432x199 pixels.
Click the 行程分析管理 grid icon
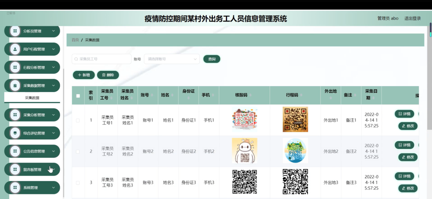click(x=15, y=67)
